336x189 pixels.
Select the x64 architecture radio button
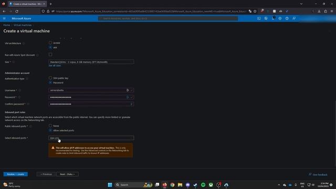pyautogui.click(x=50, y=47)
